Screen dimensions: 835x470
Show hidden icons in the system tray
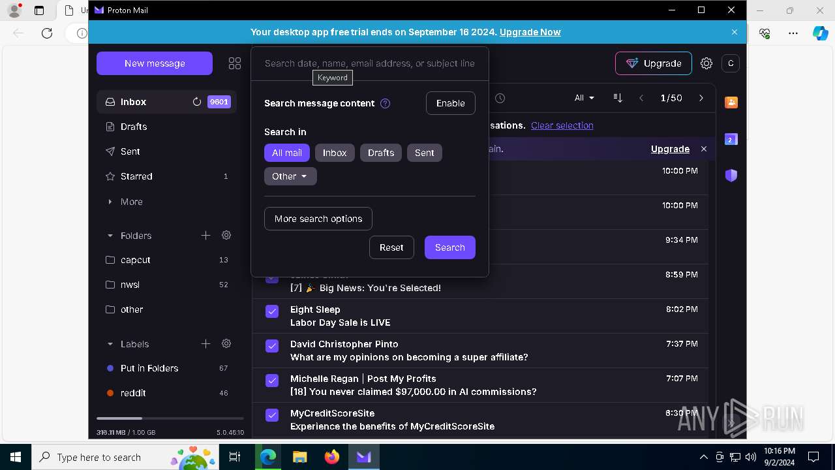tap(703, 457)
